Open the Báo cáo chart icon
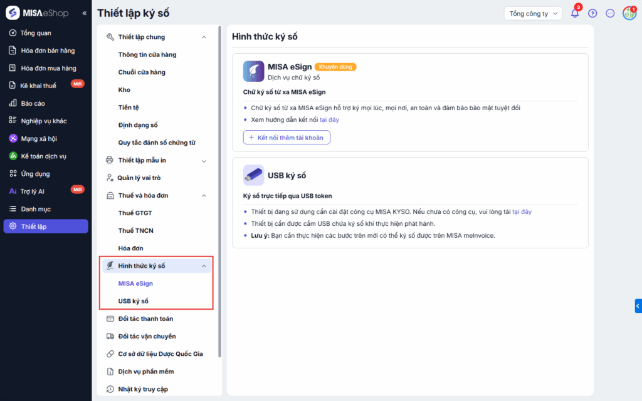642x401 pixels. point(13,103)
